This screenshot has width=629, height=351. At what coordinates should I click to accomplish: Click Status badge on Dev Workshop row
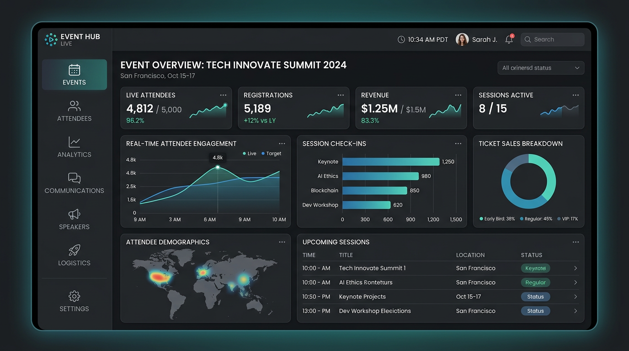(535, 311)
